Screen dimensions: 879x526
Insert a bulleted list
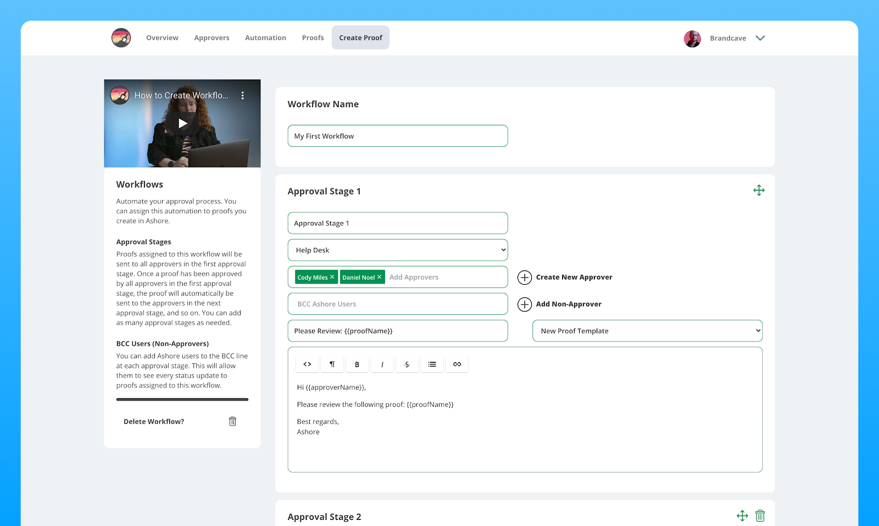pyautogui.click(x=432, y=364)
